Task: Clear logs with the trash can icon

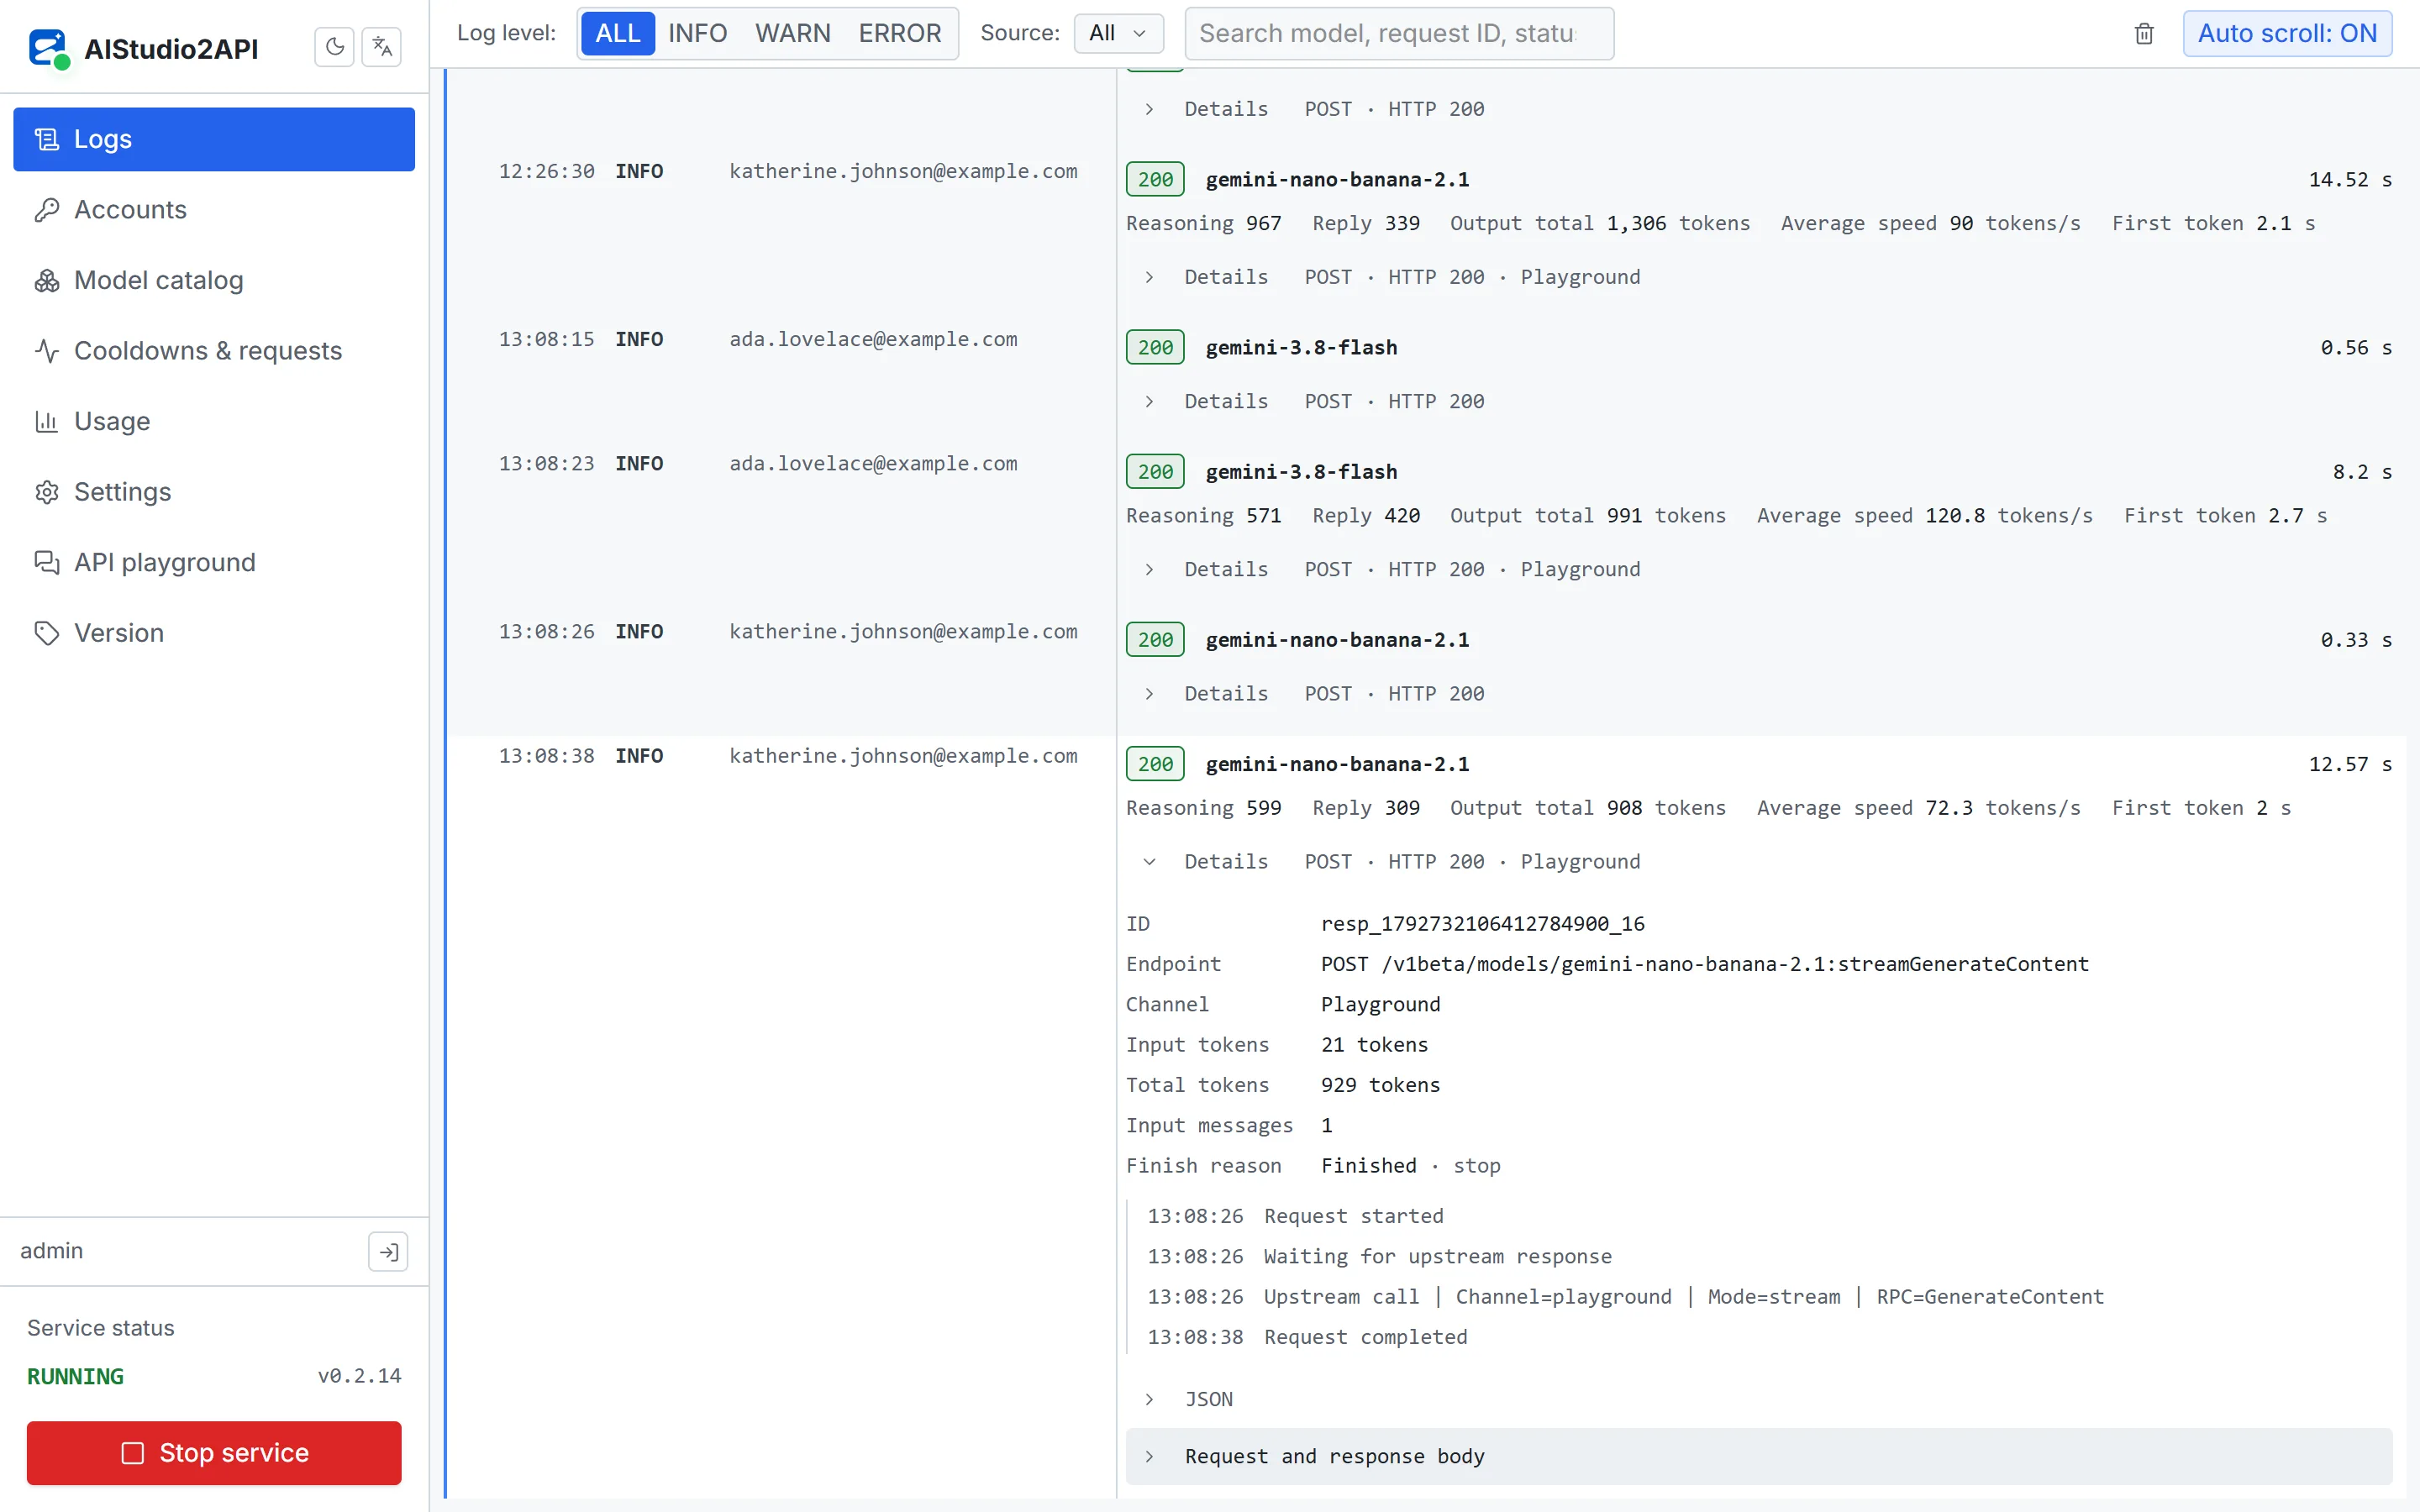Action: click(2143, 34)
